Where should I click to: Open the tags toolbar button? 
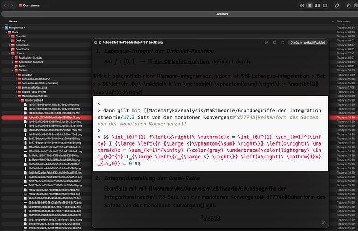click(x=337, y=6)
